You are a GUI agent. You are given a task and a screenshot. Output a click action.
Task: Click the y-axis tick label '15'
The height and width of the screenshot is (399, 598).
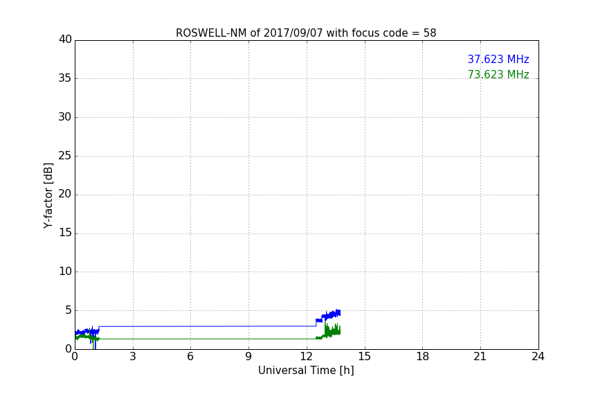coord(65,233)
